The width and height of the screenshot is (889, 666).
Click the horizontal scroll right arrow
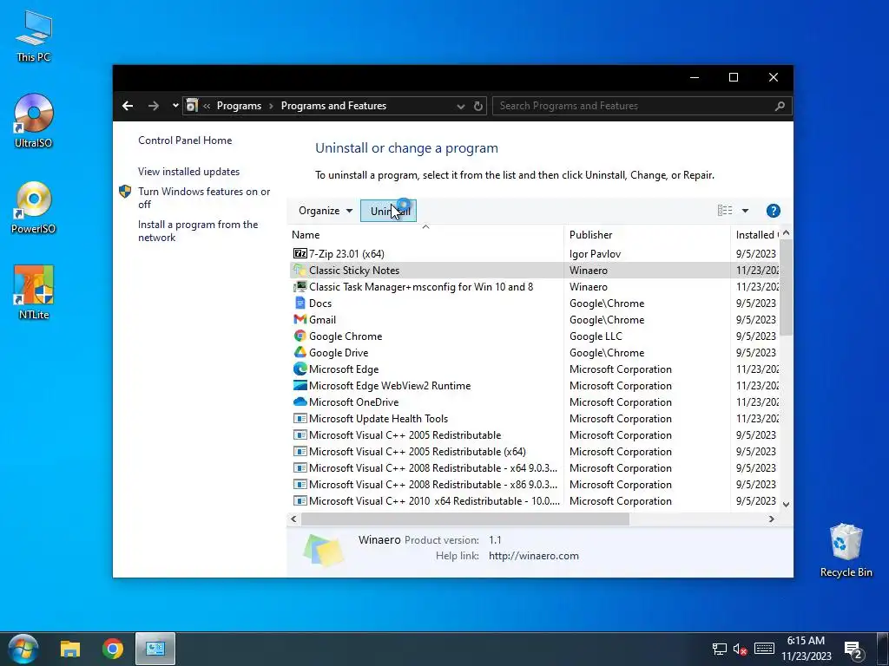pos(771,519)
